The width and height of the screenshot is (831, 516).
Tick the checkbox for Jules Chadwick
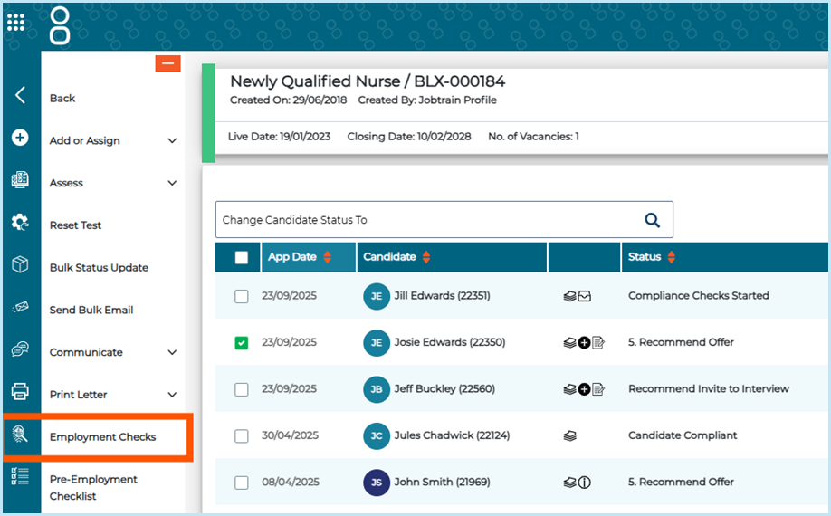click(241, 436)
